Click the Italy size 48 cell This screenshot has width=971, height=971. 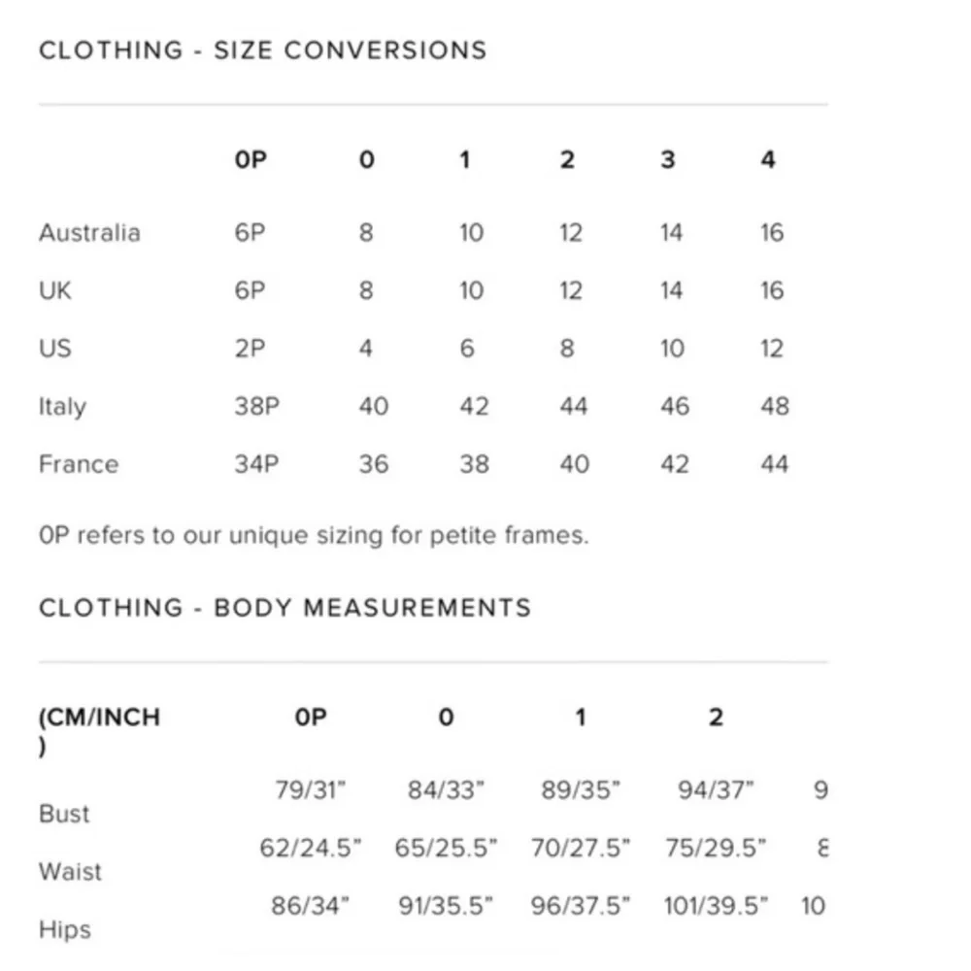[x=774, y=406]
